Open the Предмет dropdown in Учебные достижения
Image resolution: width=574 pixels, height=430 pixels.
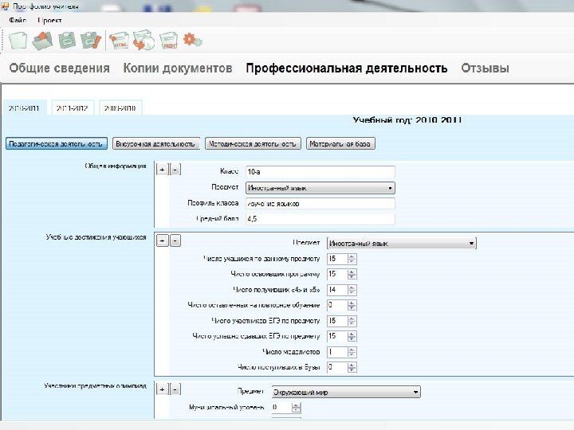[401, 243]
